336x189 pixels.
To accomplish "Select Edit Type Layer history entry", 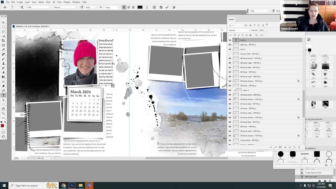I will click(311, 177).
